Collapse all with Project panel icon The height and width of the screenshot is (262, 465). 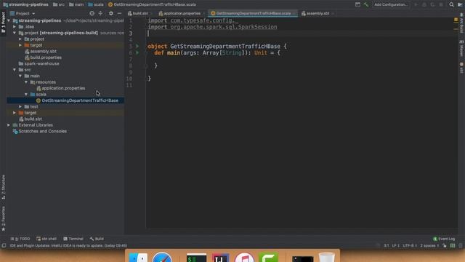coord(100,13)
